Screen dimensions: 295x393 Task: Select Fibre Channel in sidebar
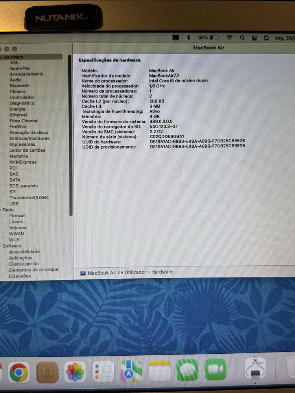[x=24, y=121]
